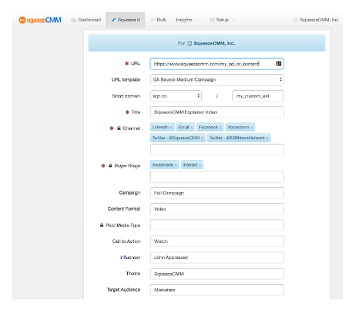Click the empty Buyer Stage input box
343x311 pixels.
point(217,177)
